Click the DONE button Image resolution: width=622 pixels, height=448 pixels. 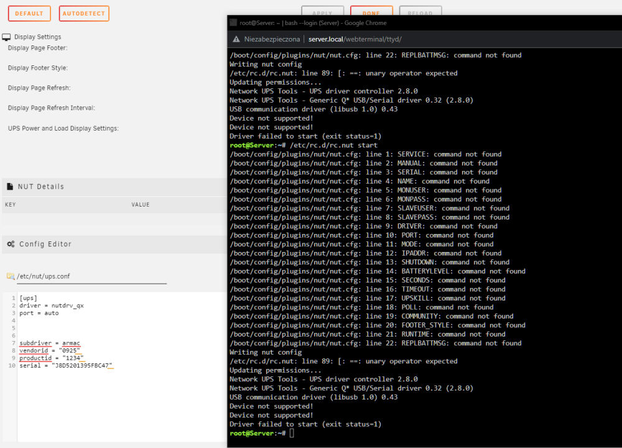pos(371,12)
